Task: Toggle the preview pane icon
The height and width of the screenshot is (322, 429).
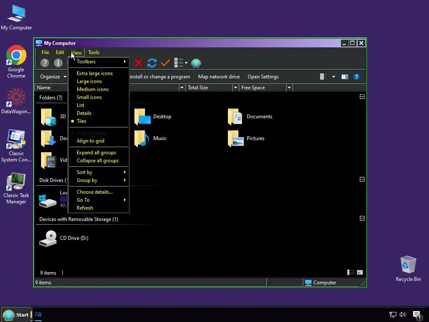Action: click(345, 77)
